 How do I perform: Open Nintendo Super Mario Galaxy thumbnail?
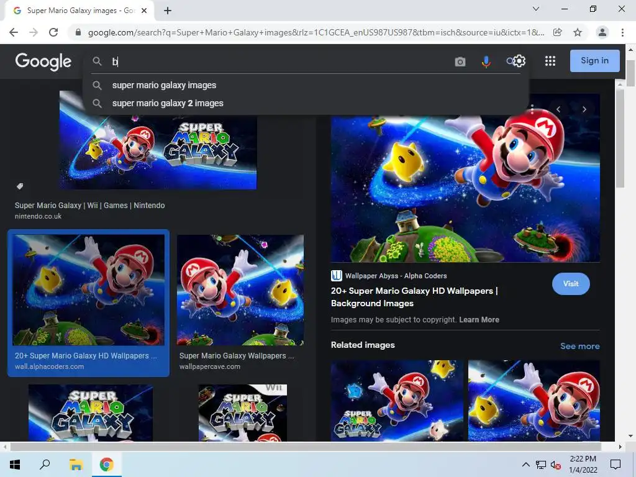point(158,153)
